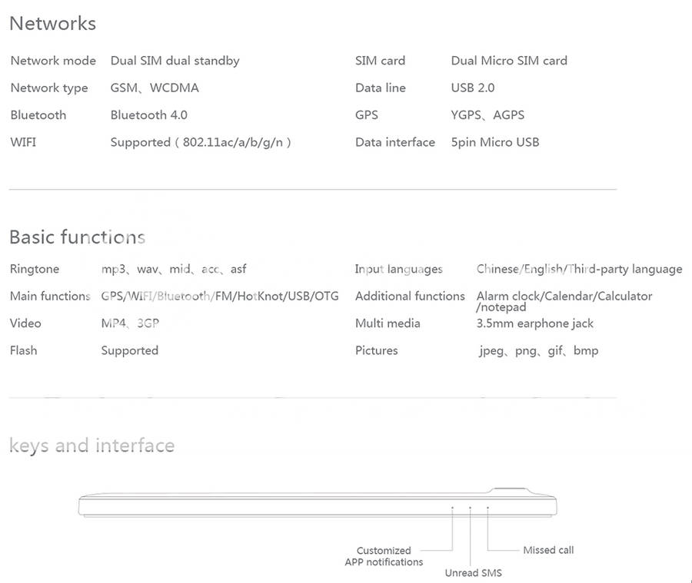This screenshot has width=692, height=583.
Task: Click the 'Unread SMS' indicator label
Action: pos(473,573)
